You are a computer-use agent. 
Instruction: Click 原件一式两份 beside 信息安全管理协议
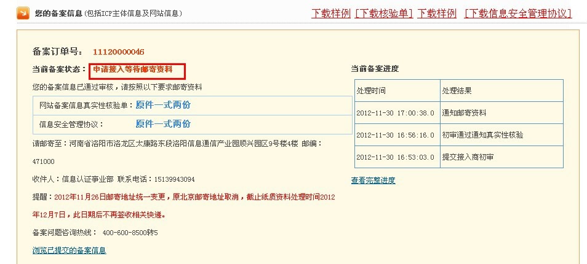tap(163, 124)
